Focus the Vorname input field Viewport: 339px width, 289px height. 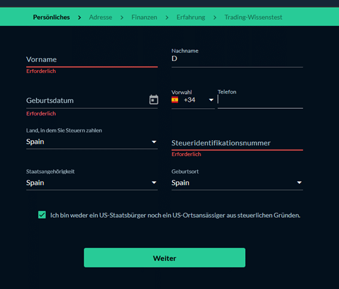(92, 60)
